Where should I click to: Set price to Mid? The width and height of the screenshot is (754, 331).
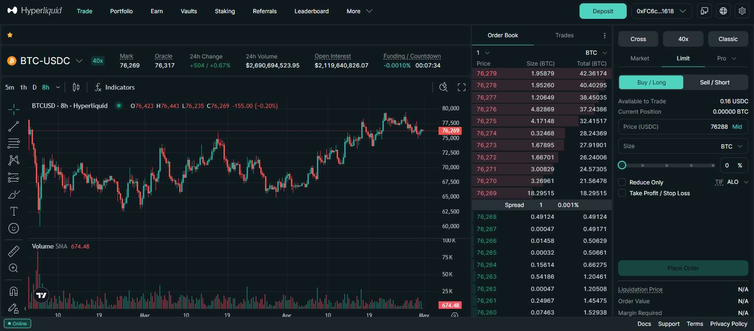(737, 127)
